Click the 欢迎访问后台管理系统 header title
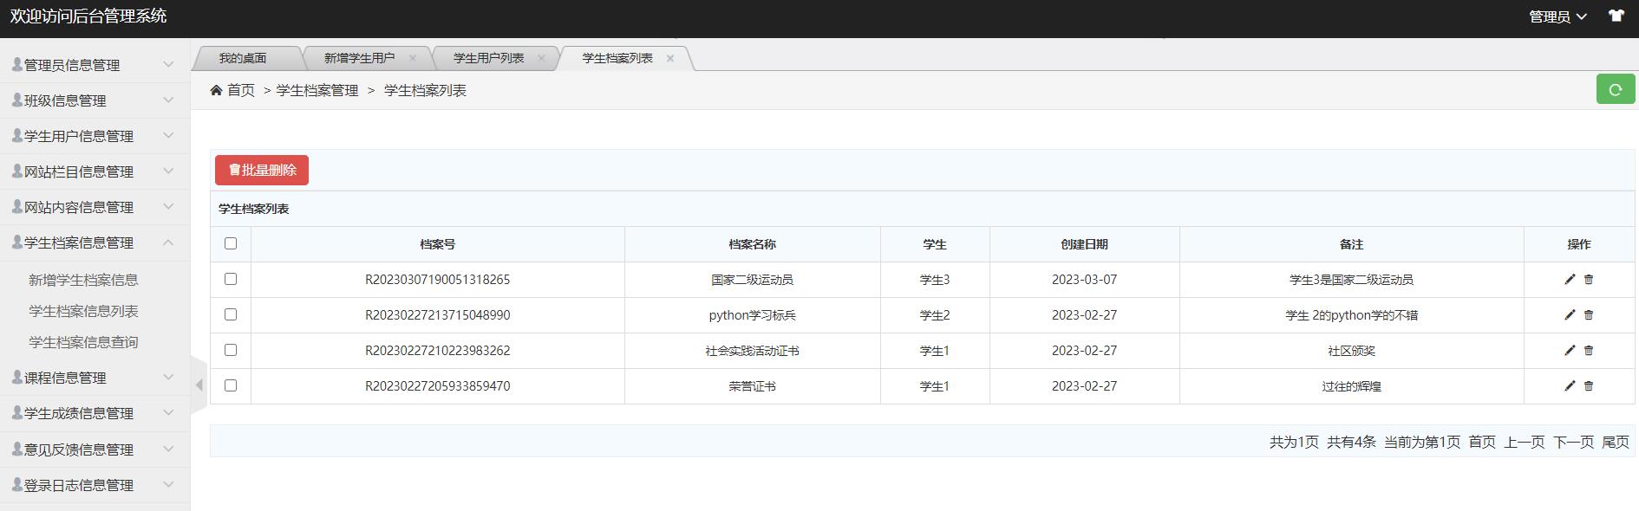 [x=88, y=16]
